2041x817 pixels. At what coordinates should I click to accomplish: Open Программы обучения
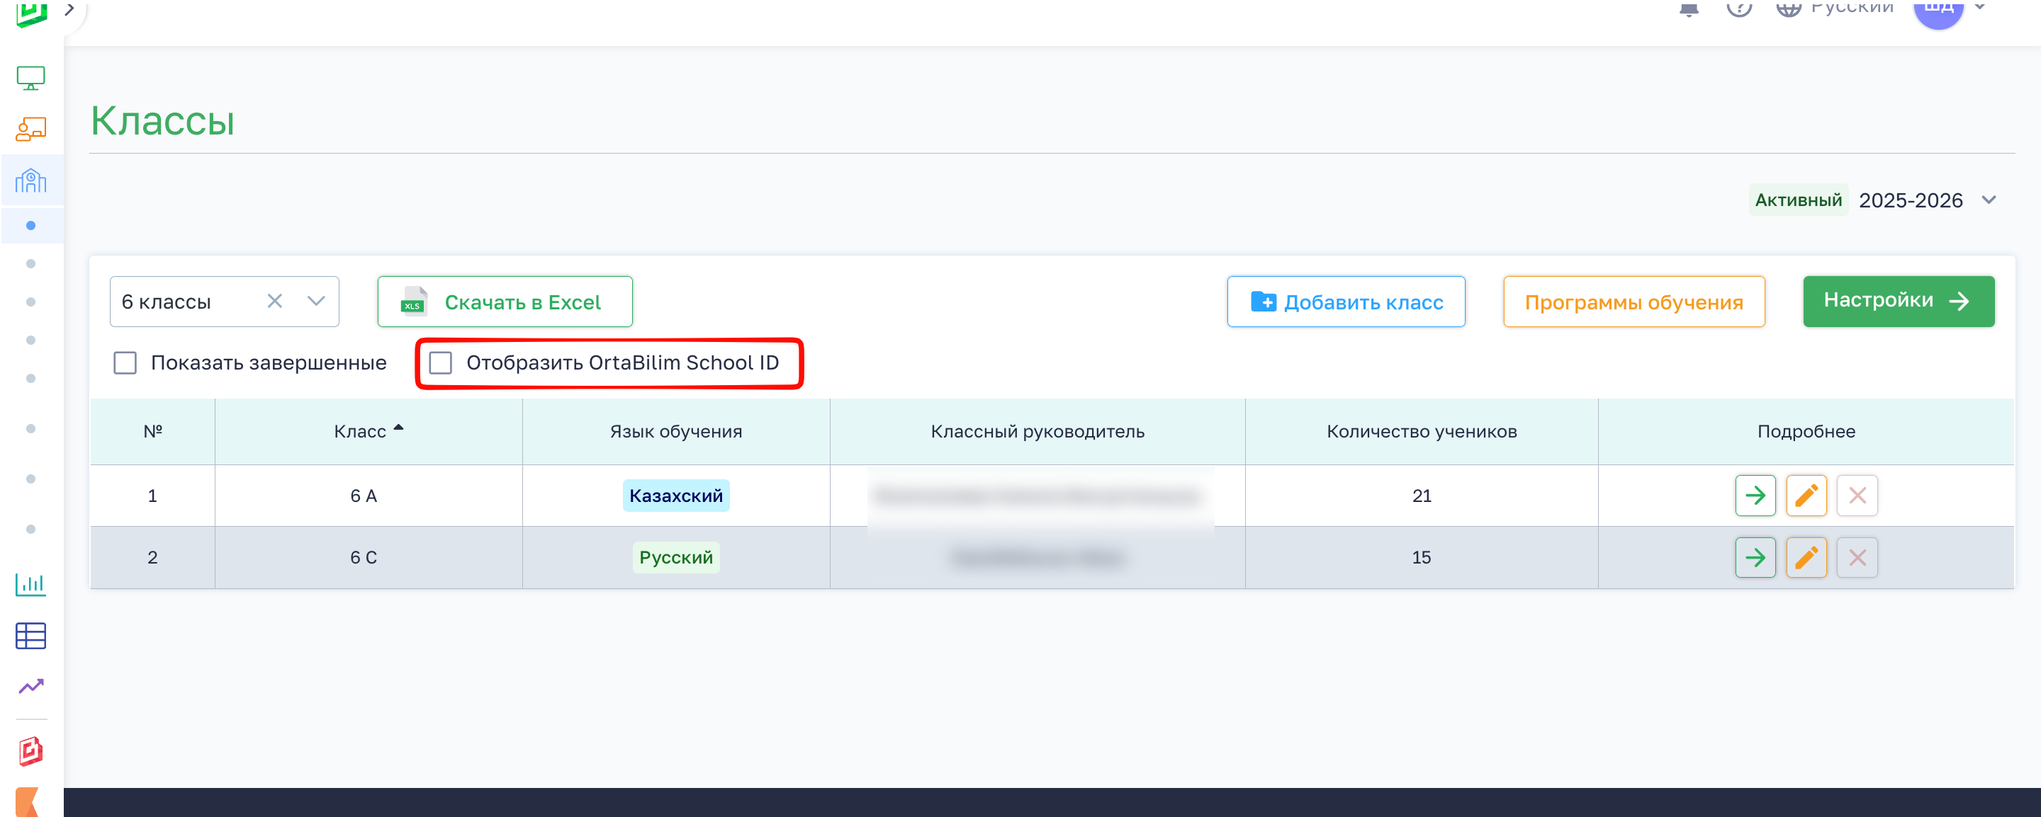point(1634,302)
